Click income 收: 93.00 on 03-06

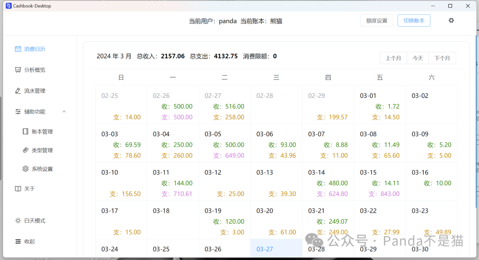(x=282, y=145)
